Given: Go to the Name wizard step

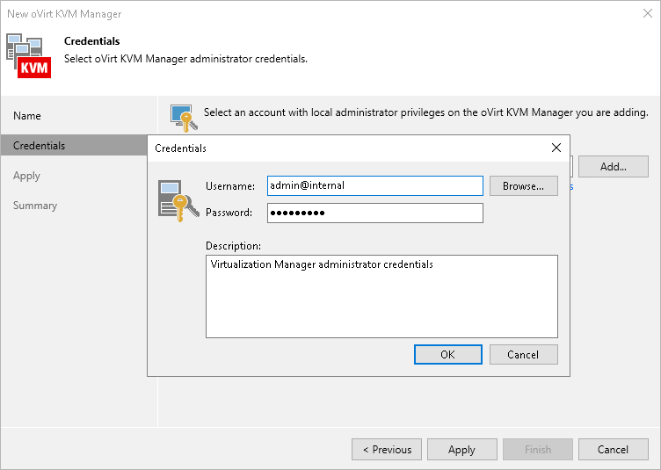Looking at the screenshot, I should coord(27,116).
